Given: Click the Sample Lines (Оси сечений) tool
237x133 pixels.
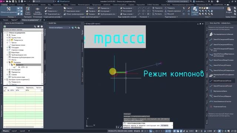Looking at the screenshot, I should 126,11.
